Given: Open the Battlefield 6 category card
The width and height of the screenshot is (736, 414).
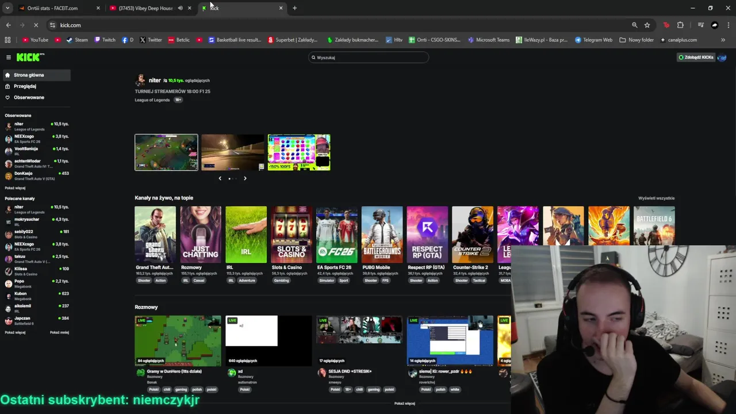Looking at the screenshot, I should (654, 225).
